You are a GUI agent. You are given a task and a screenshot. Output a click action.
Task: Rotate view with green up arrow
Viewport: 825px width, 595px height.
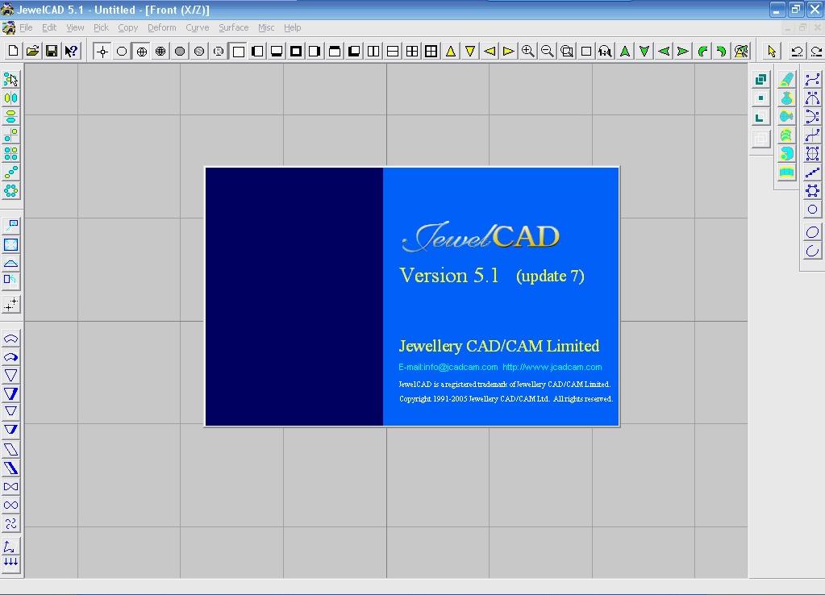click(625, 51)
